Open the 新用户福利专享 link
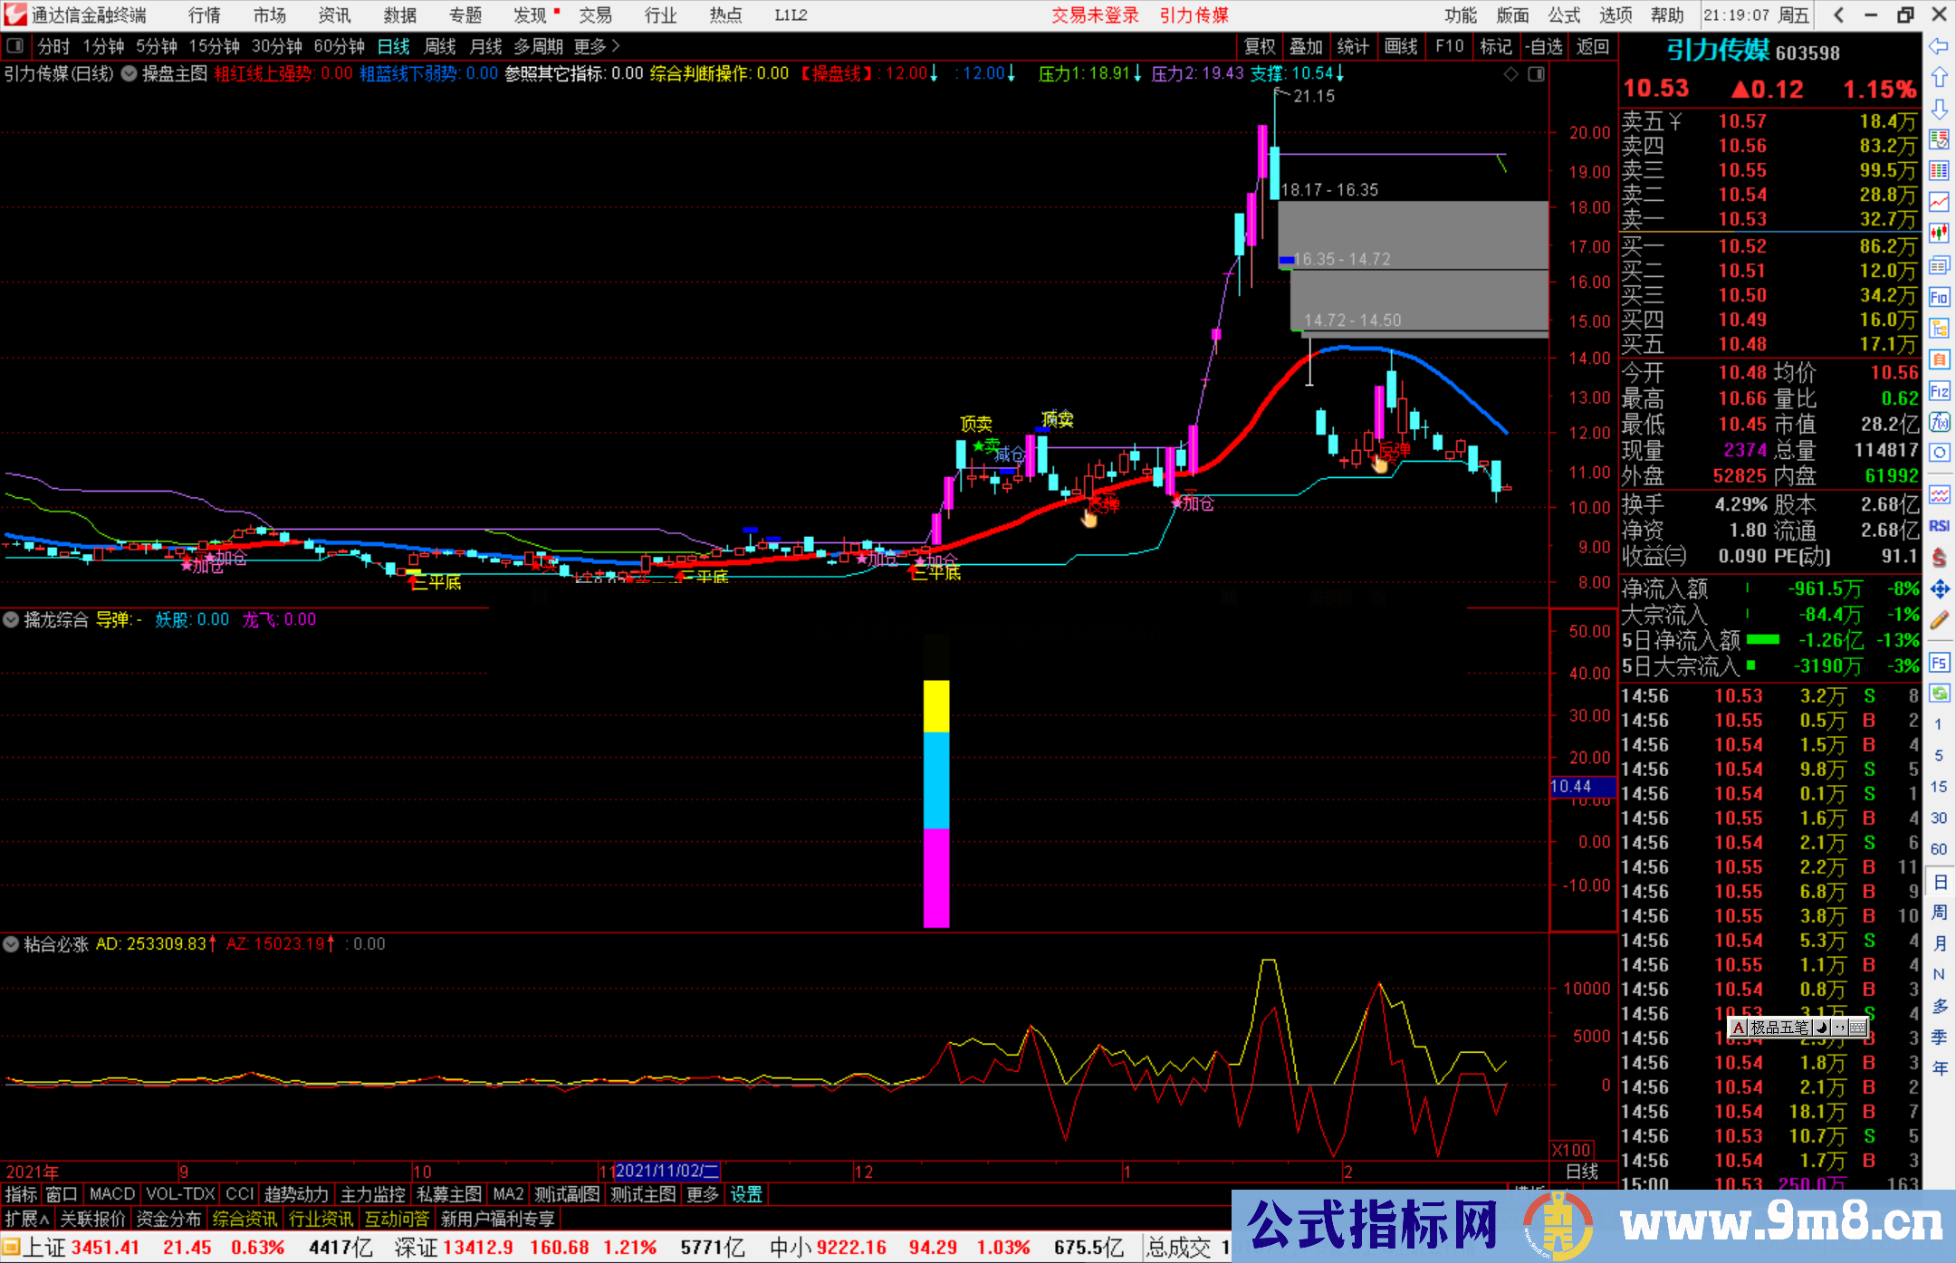Screen dimensions: 1956x1263 tap(497, 1220)
